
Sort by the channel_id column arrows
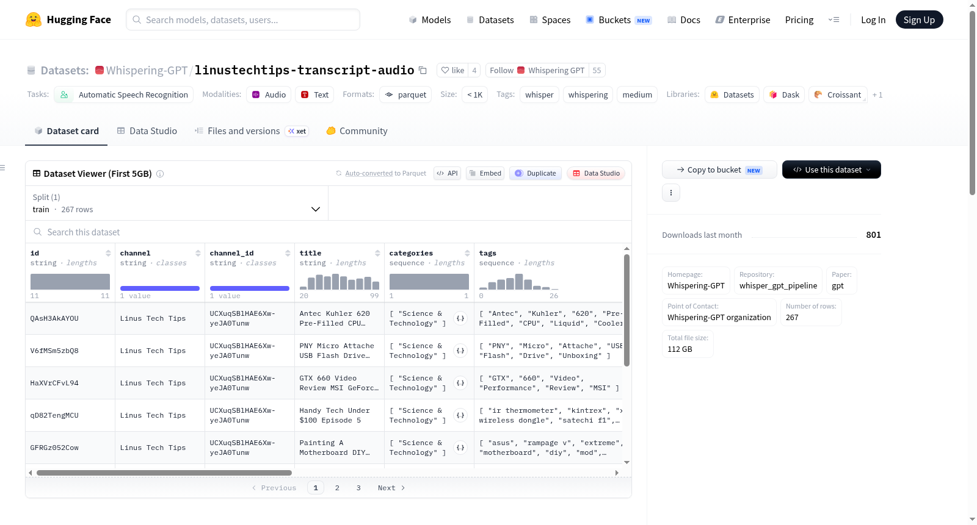(288, 253)
